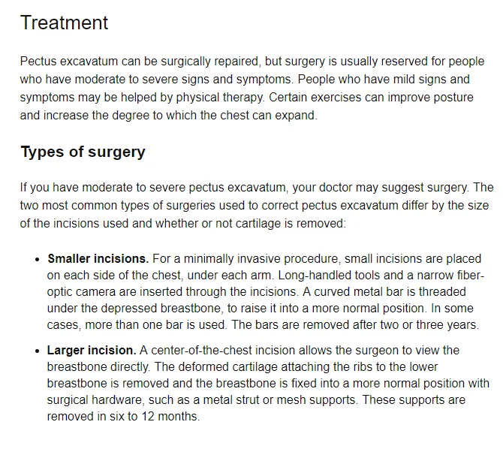Image resolution: width=503 pixels, height=449 pixels.
Task: Click the bullet before Larger incision
Action: (38, 351)
